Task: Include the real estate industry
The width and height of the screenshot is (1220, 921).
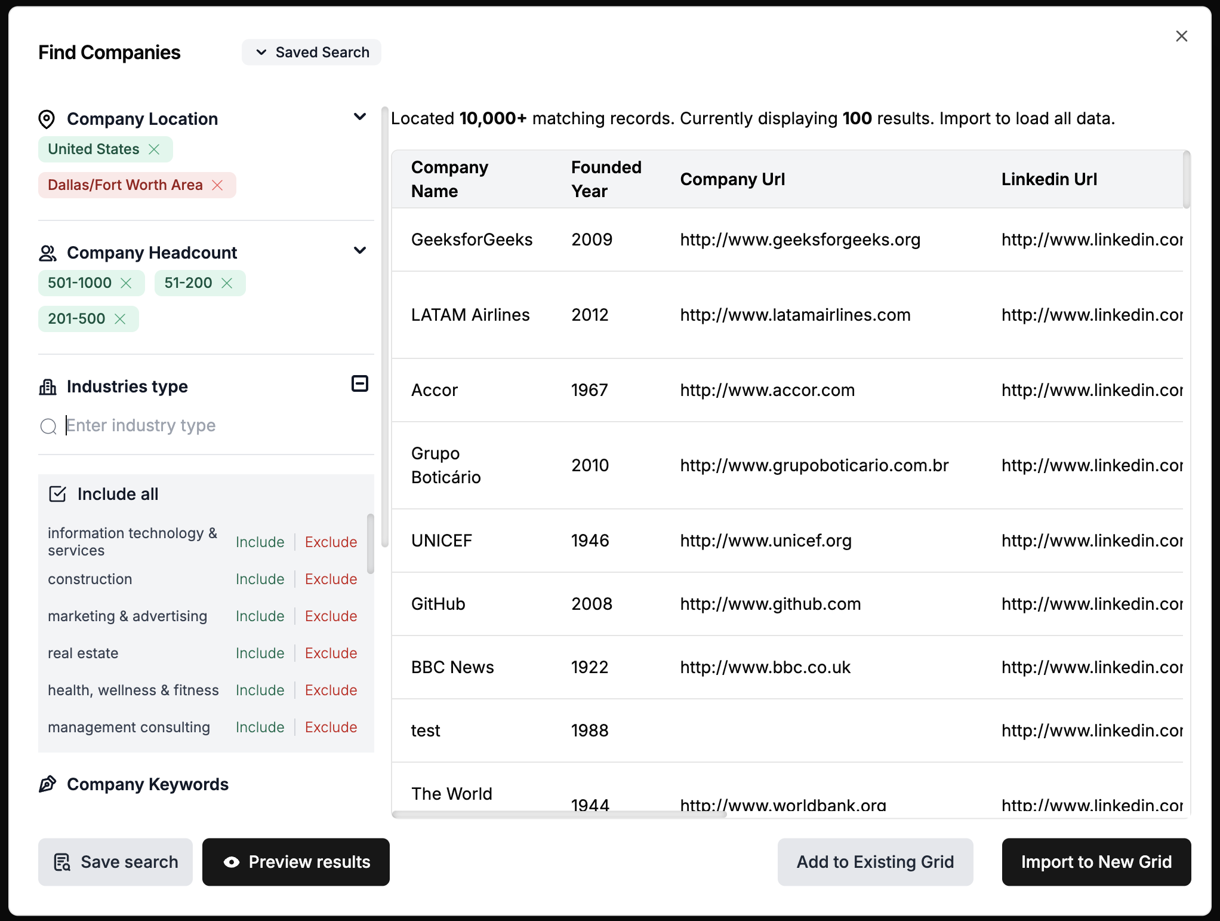Action: [x=260, y=653]
